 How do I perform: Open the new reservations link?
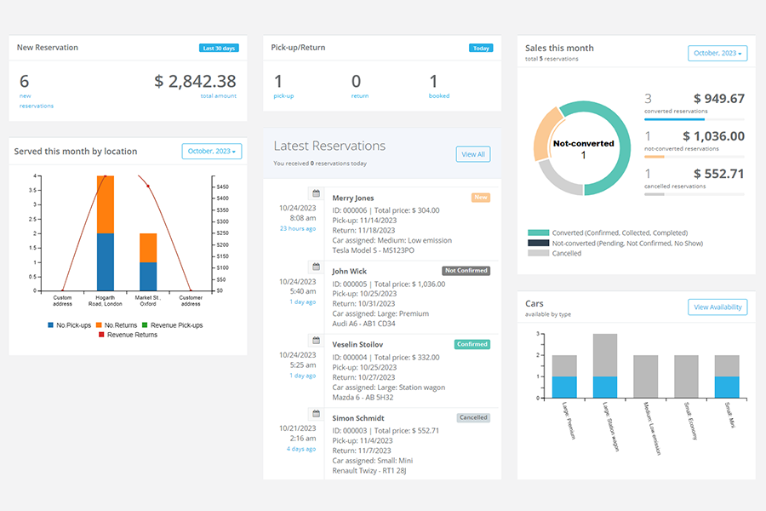click(x=36, y=100)
